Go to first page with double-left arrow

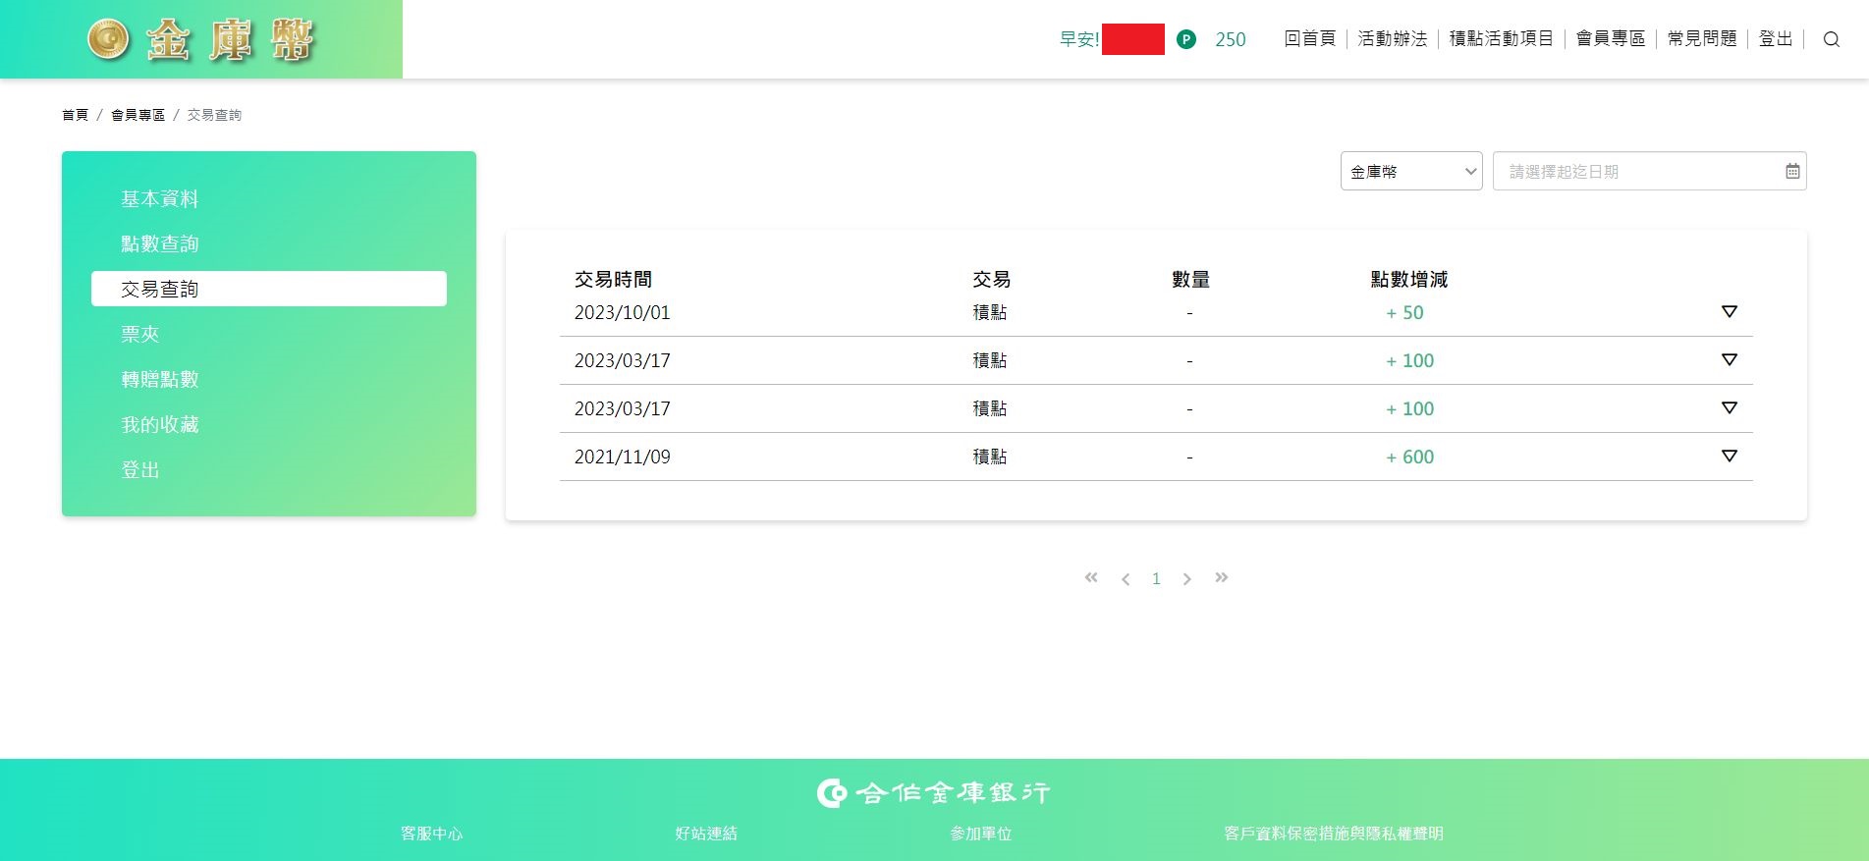click(x=1091, y=578)
